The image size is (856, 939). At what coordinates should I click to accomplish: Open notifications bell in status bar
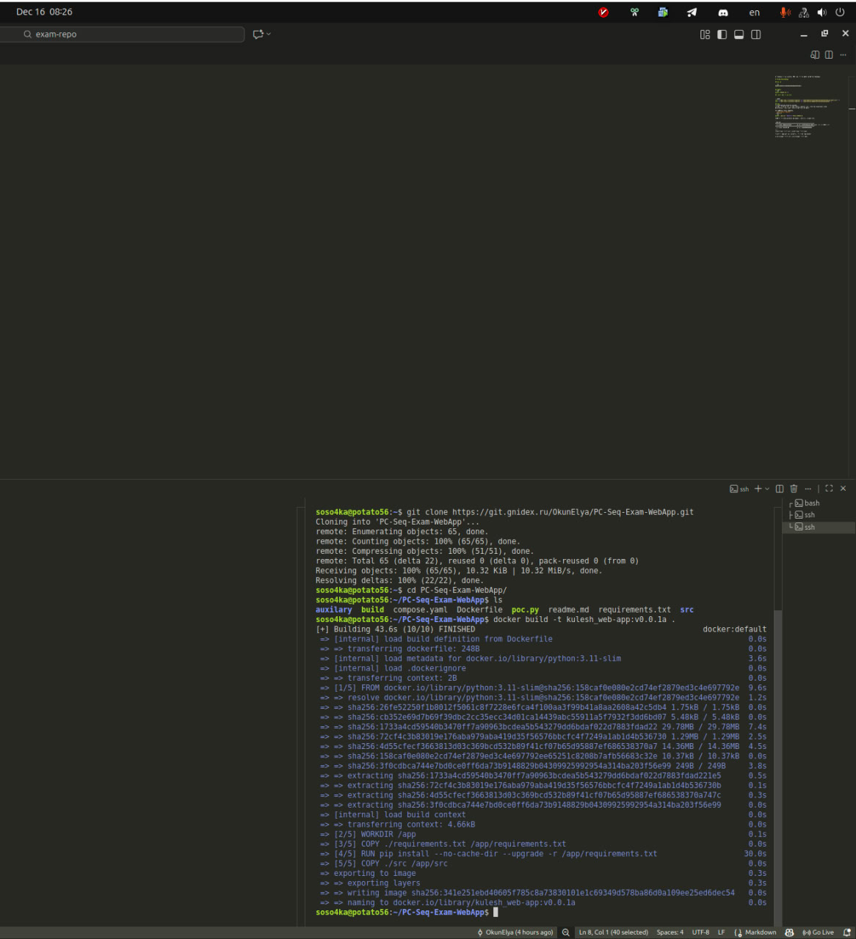click(x=847, y=932)
